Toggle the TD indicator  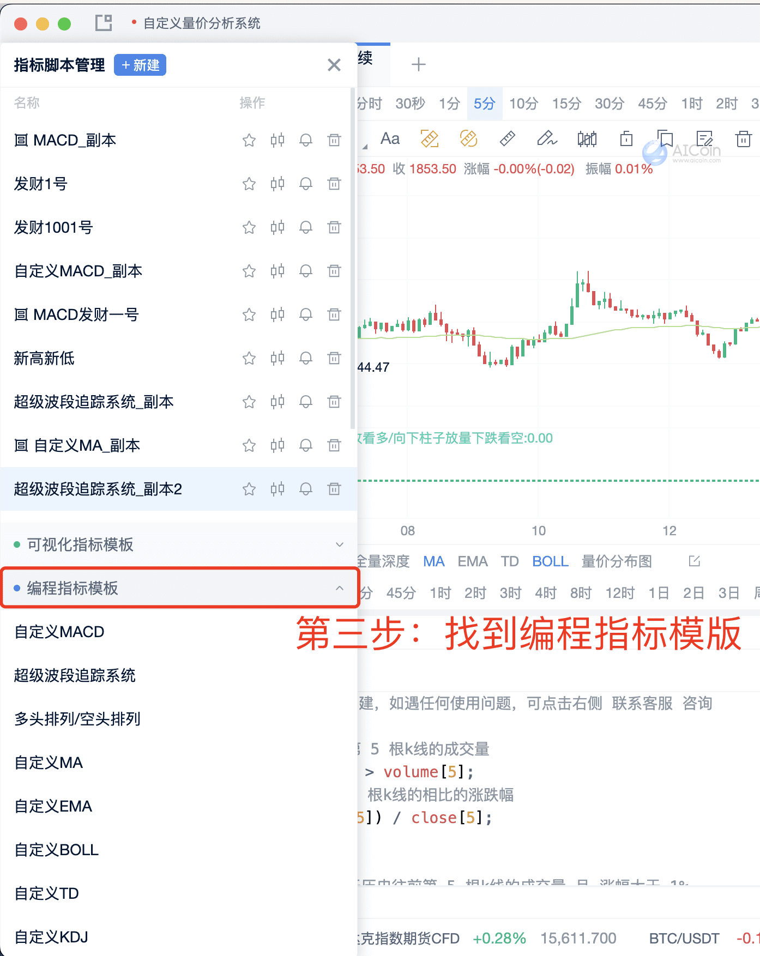tap(510, 561)
